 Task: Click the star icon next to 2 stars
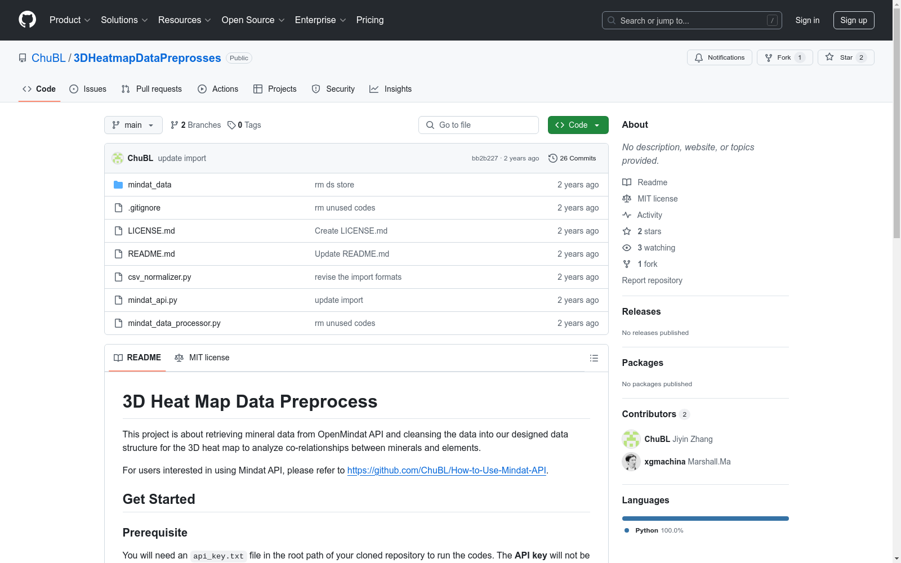tap(627, 231)
